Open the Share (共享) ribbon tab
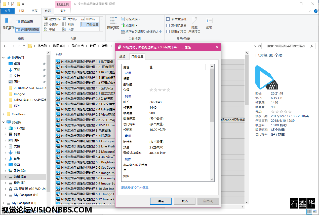319x215 pixels. pos(34,11)
